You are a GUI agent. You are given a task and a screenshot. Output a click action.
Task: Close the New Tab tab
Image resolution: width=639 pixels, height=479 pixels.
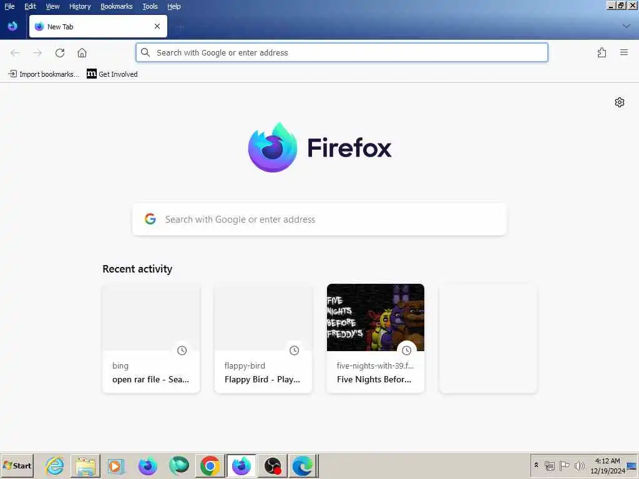[157, 26]
